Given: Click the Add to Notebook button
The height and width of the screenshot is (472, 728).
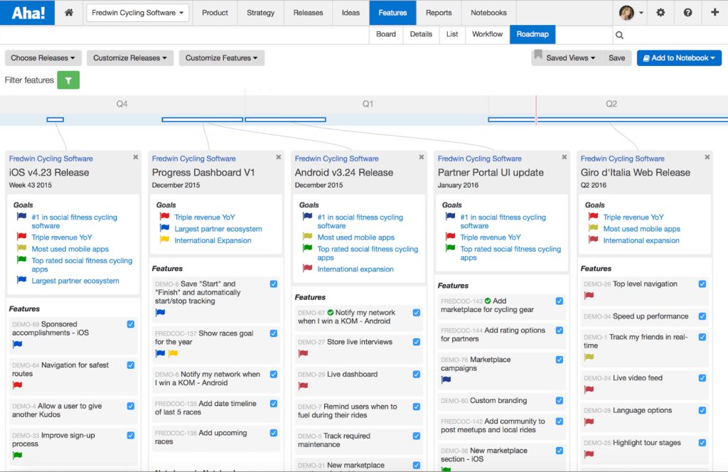Looking at the screenshot, I should pos(679,58).
